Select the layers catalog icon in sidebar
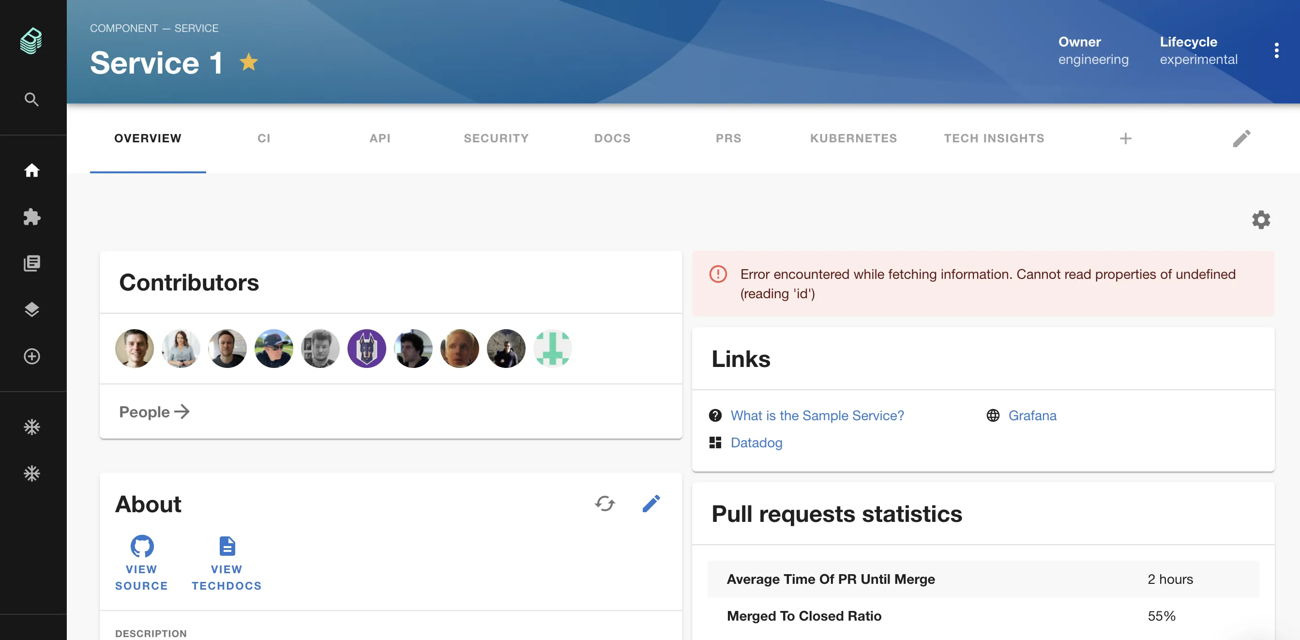The height and width of the screenshot is (640, 1300). pos(32,309)
